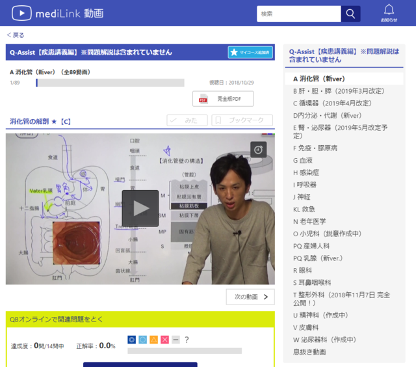Select O 小児科 course
416x367 pixels.
[328, 234]
